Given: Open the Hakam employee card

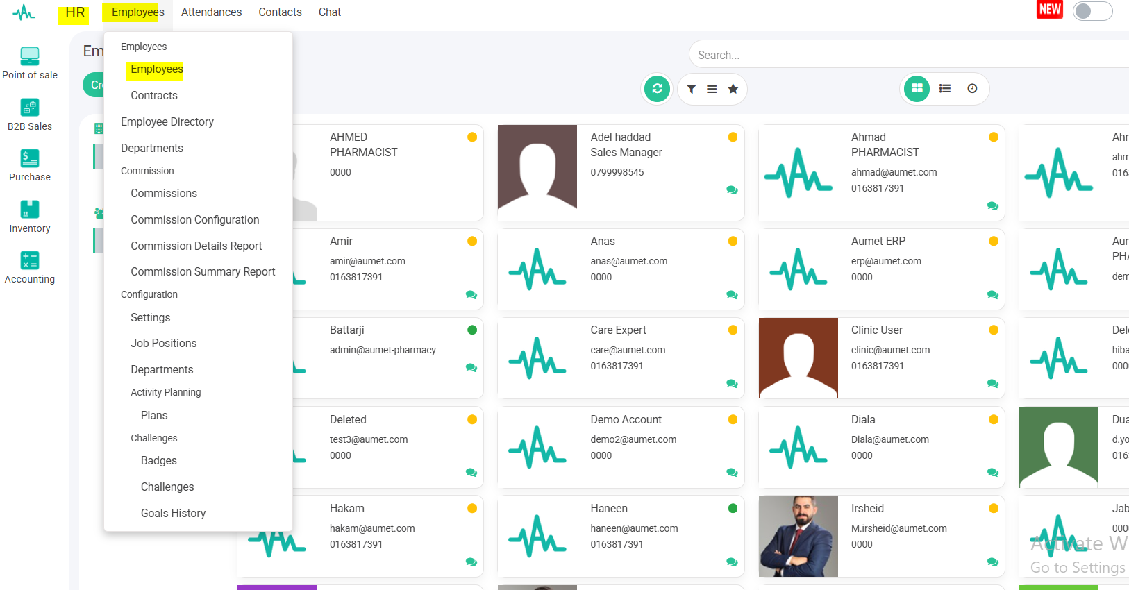Looking at the screenshot, I should coord(360,536).
